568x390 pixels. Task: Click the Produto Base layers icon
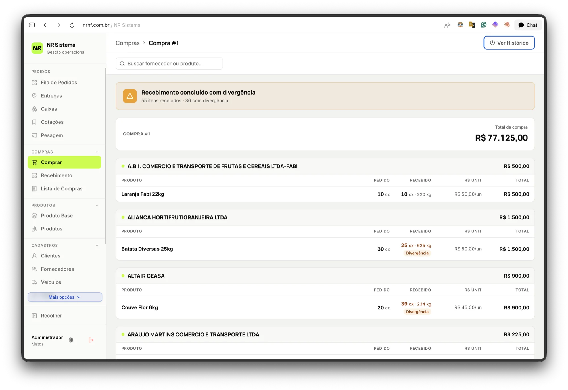[34, 216]
